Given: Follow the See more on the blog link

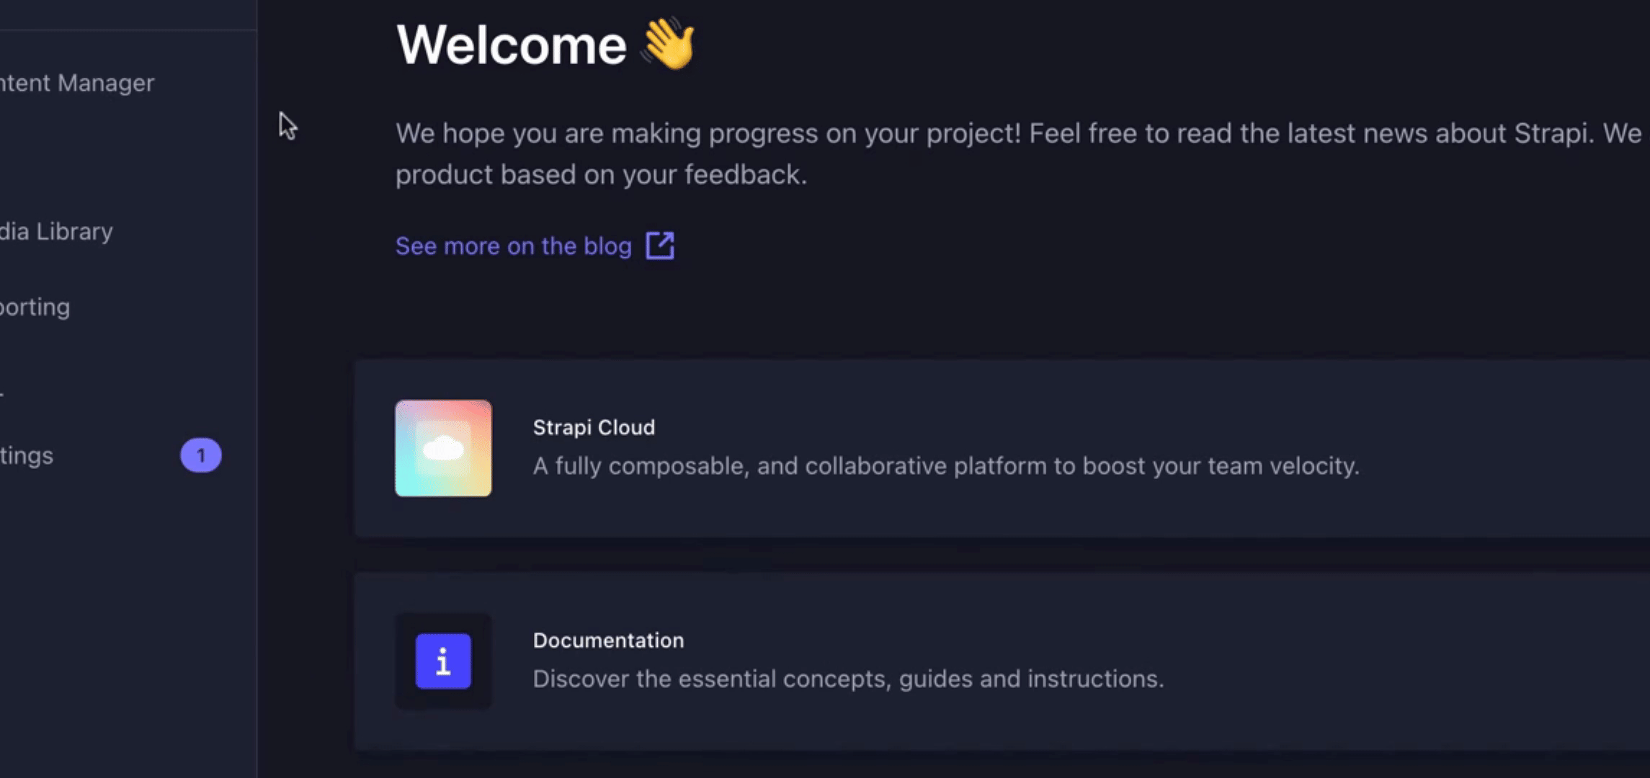Looking at the screenshot, I should 513,246.
